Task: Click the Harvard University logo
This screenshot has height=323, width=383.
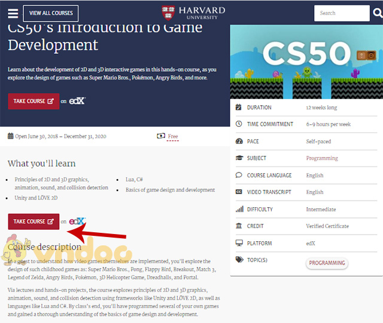Action: [193, 13]
